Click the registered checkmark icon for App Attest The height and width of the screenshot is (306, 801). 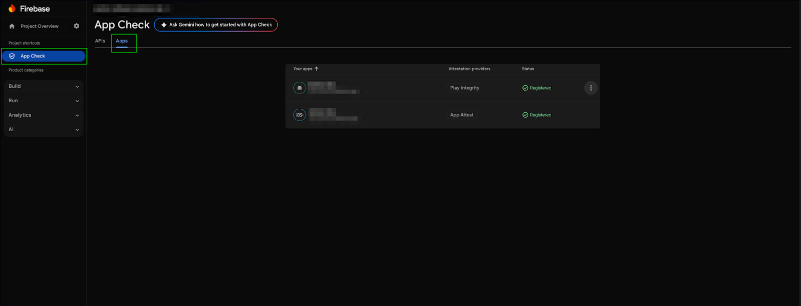(525, 115)
